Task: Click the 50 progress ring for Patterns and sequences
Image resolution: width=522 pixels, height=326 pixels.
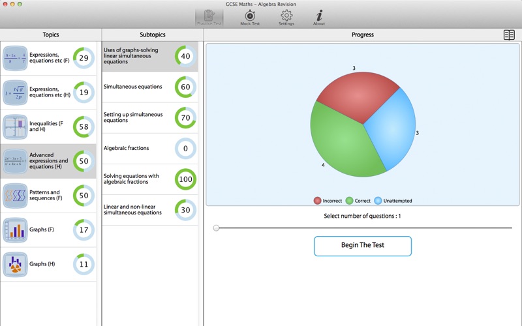Action: [84, 196]
